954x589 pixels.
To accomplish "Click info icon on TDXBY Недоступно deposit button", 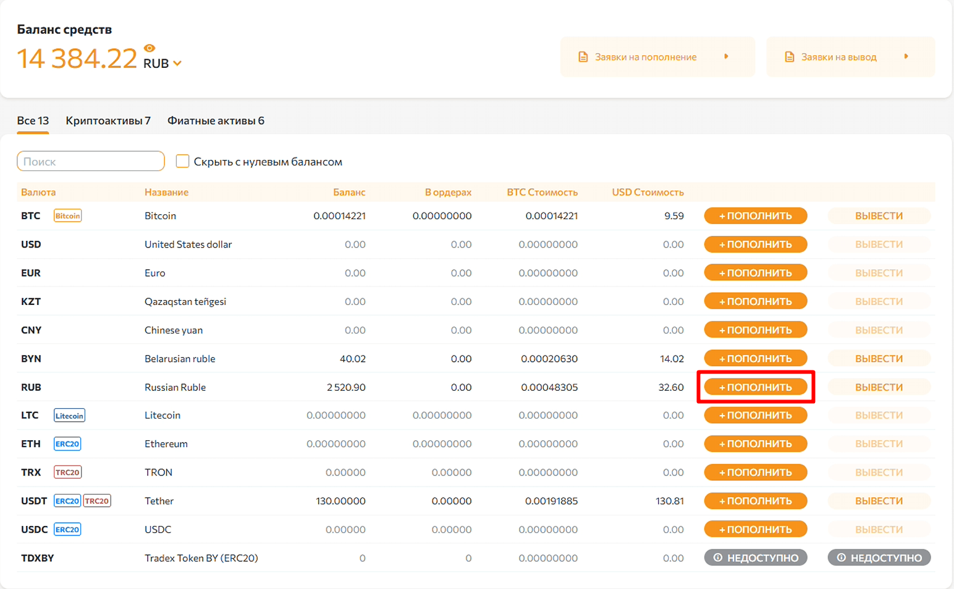I will 718,558.
